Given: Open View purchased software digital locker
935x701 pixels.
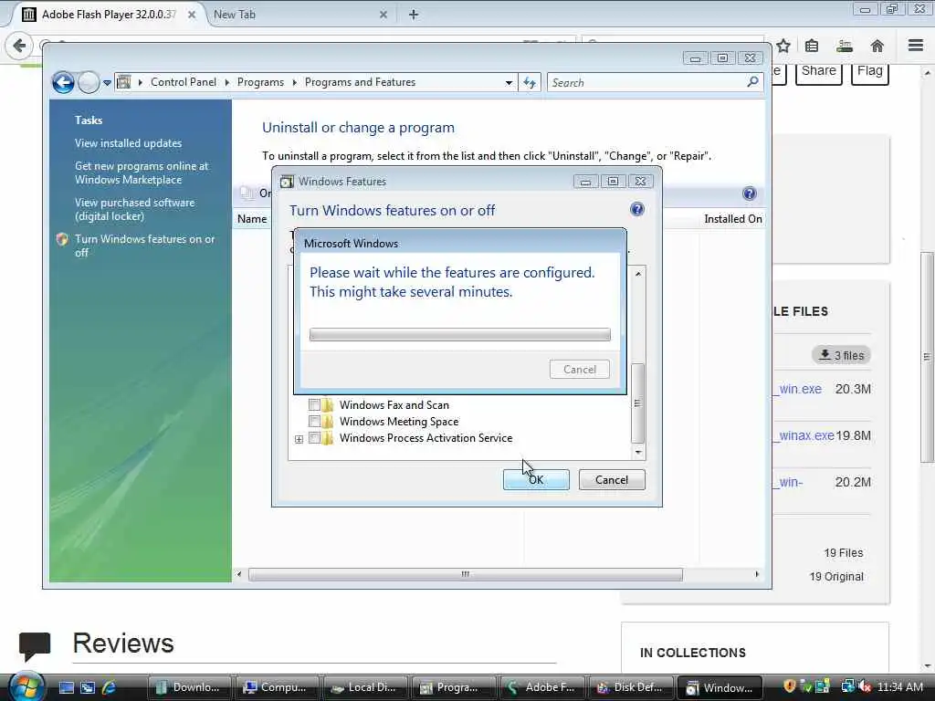Looking at the screenshot, I should [135, 209].
